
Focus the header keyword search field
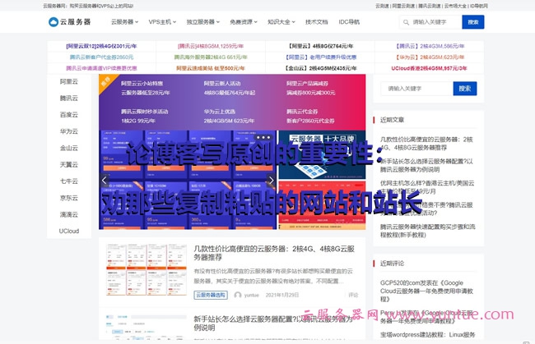[x=432, y=22]
